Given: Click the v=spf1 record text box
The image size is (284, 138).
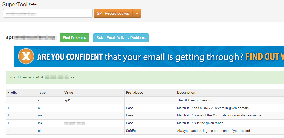Looking at the screenshot, I should click(x=145, y=77).
